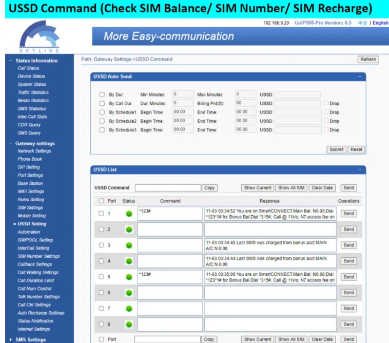389x343 pixels.
Task: Click green status indicator for port 3
Action: (x=129, y=245)
